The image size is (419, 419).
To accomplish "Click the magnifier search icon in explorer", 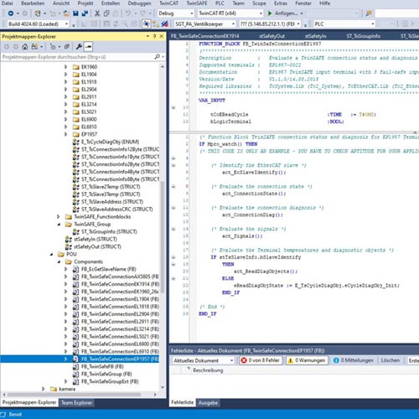I will [x=158, y=57].
